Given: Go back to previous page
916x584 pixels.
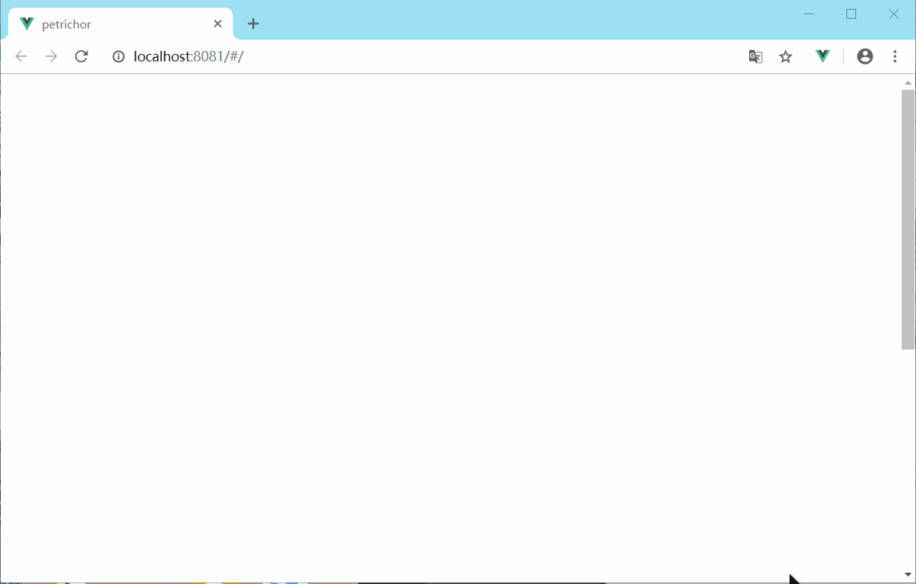Looking at the screenshot, I should point(21,56).
